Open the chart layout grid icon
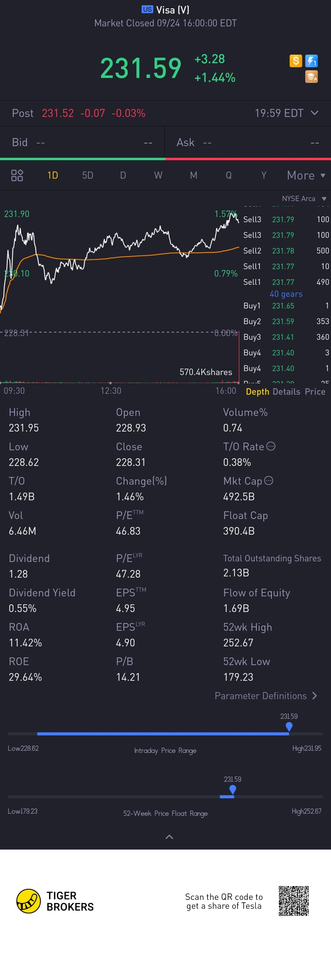Screen dimensions: 331x953 point(17,175)
